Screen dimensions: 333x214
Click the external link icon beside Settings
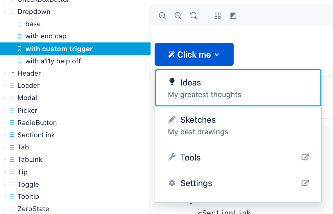click(x=305, y=183)
